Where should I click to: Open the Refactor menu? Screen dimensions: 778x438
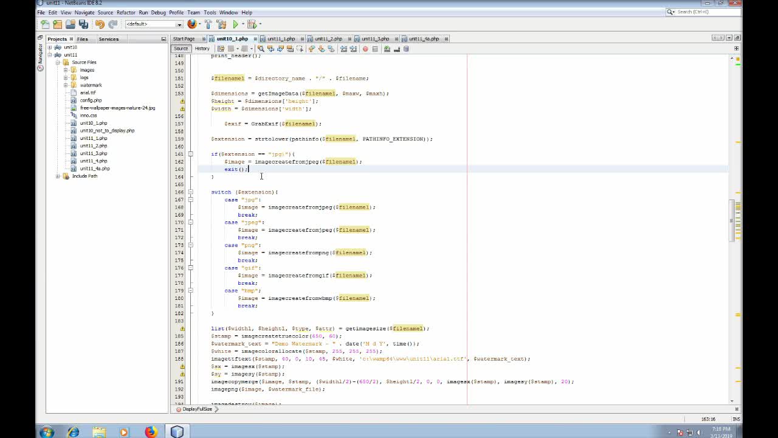126,12
